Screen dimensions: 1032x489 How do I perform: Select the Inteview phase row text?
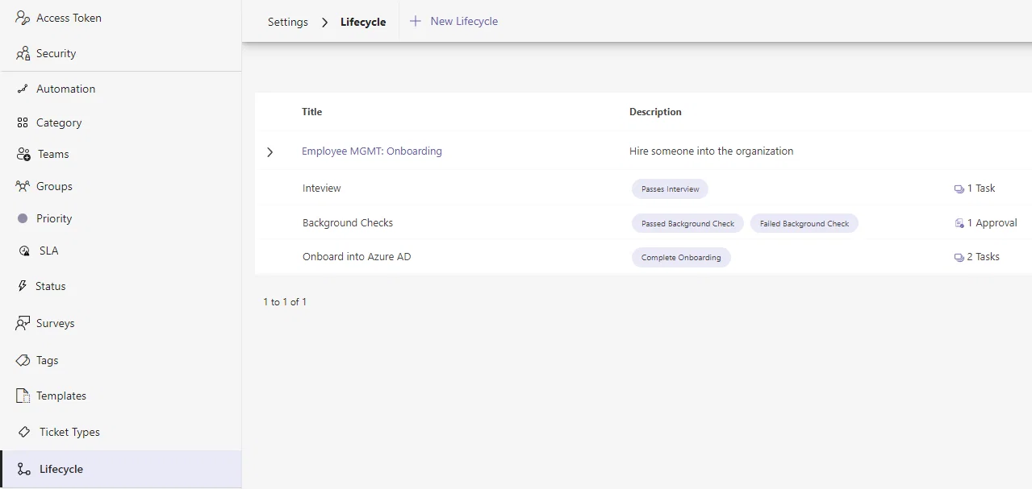322,189
